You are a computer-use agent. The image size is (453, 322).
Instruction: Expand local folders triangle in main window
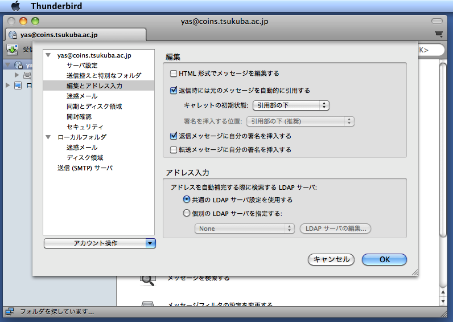pyautogui.click(x=8, y=85)
